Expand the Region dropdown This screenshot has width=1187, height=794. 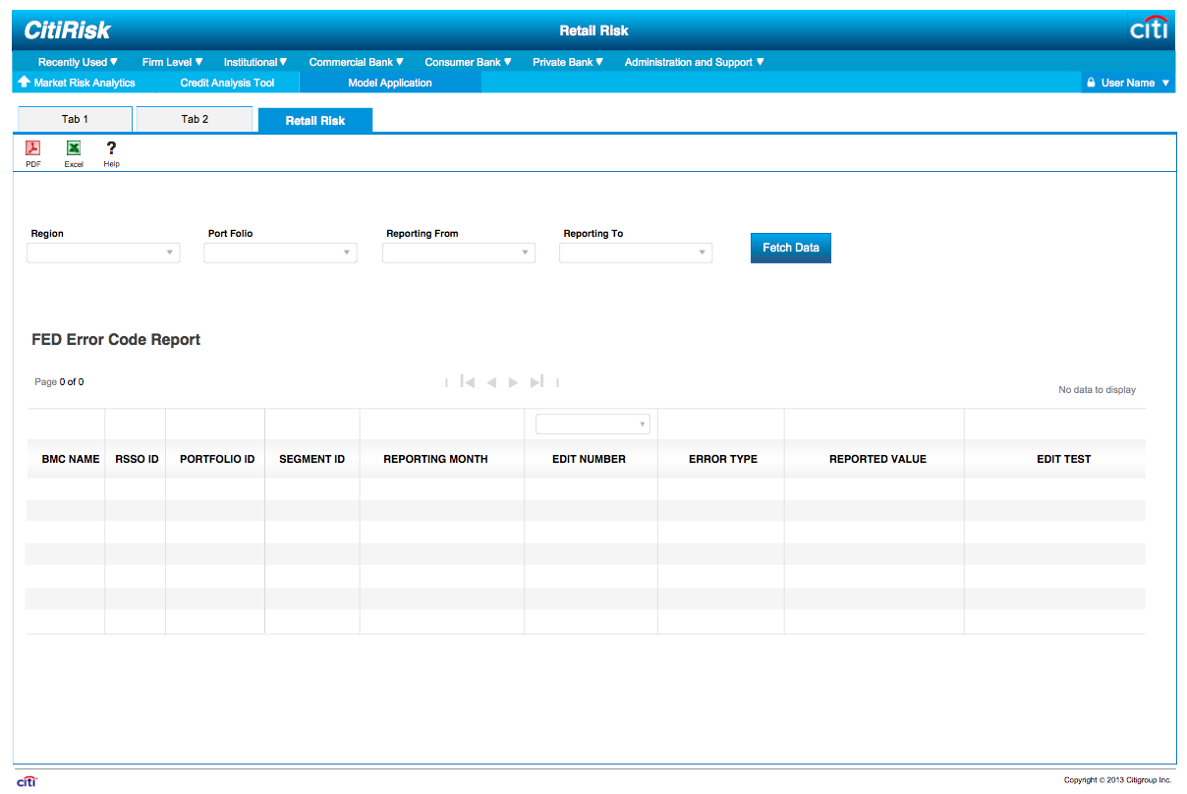pyautogui.click(x=103, y=253)
